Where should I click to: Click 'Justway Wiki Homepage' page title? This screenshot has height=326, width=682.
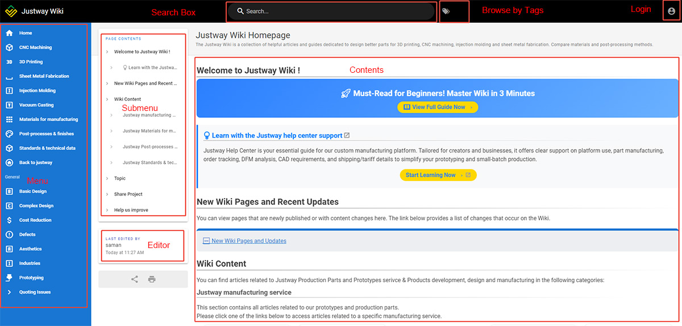click(243, 35)
